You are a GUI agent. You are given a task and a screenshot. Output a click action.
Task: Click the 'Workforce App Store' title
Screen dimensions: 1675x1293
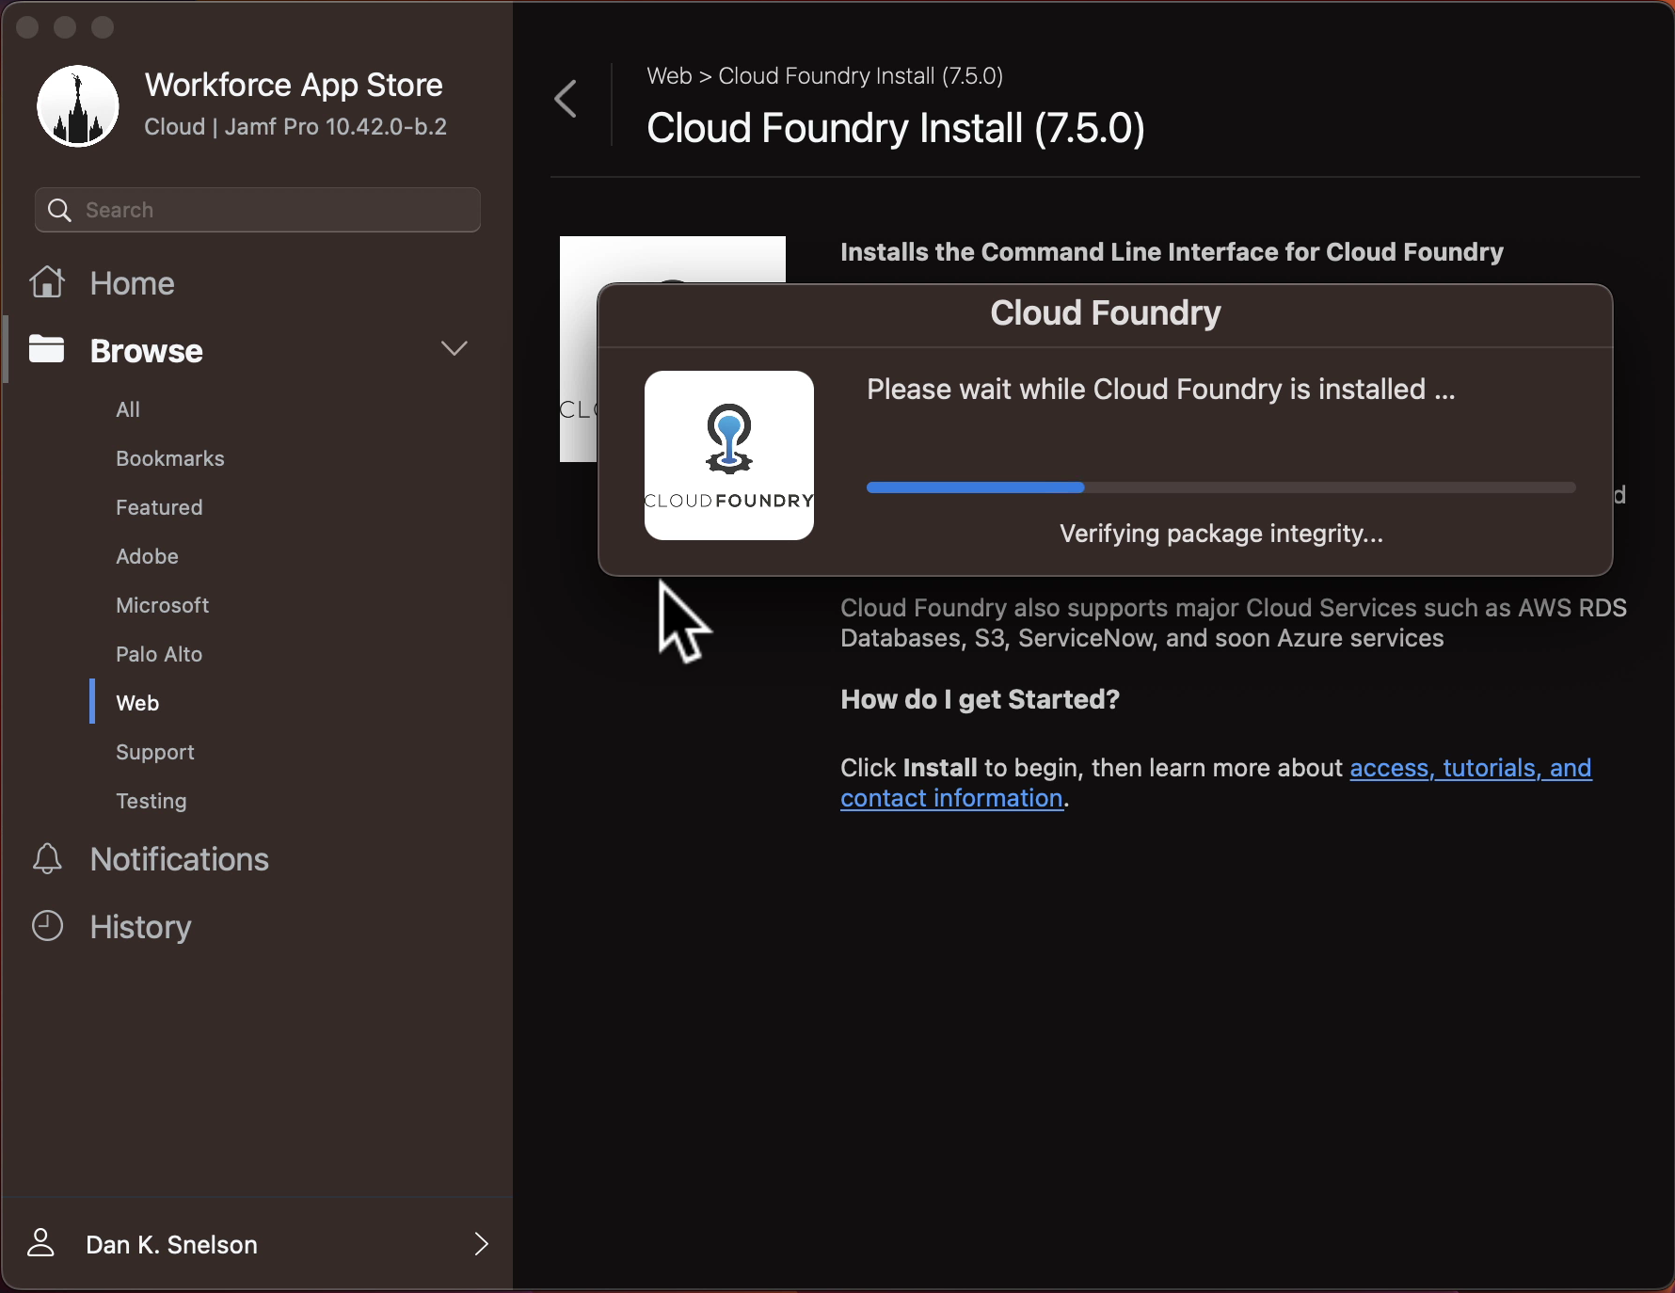coord(294,85)
